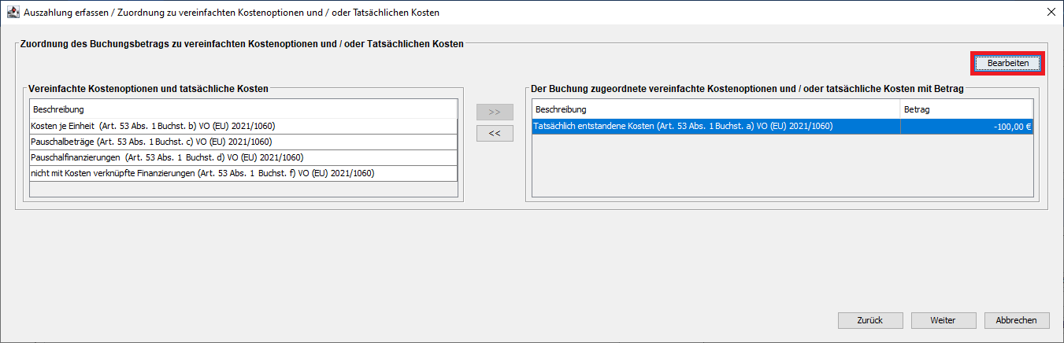Proceed with the Weiter button

[943, 320]
